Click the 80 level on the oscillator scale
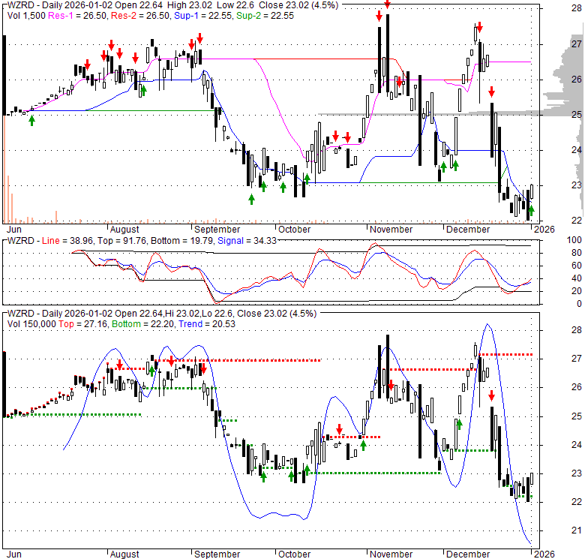 tap(577, 253)
